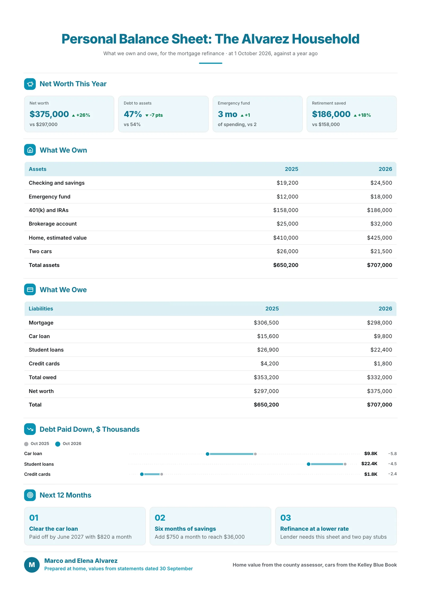Screen dimensions: 421x596
Task: Click the Marco and Elena Alvarez name
Action: (81, 561)
